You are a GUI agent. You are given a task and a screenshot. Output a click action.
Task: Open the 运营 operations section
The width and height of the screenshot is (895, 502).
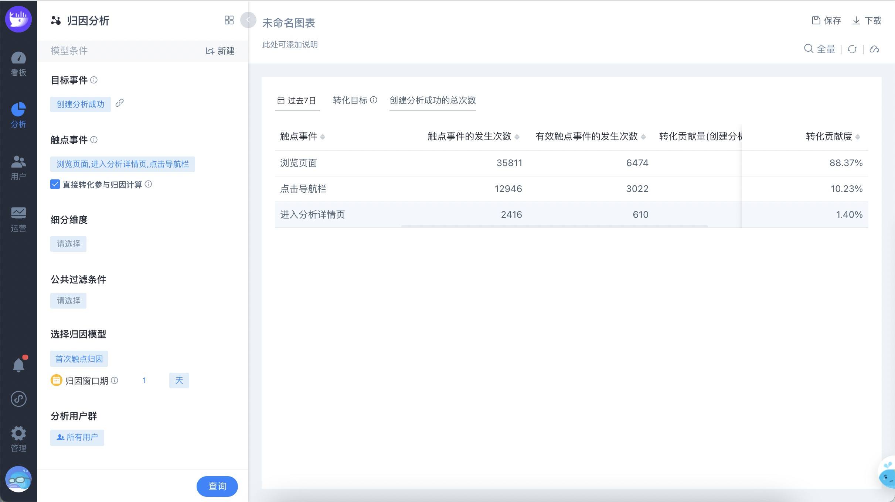(x=18, y=220)
